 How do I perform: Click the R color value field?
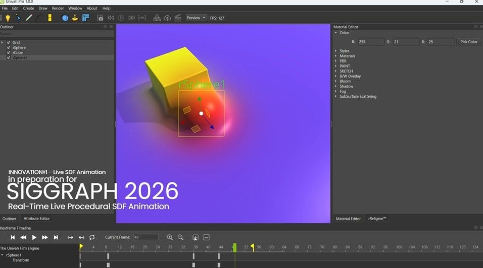[x=370, y=42]
